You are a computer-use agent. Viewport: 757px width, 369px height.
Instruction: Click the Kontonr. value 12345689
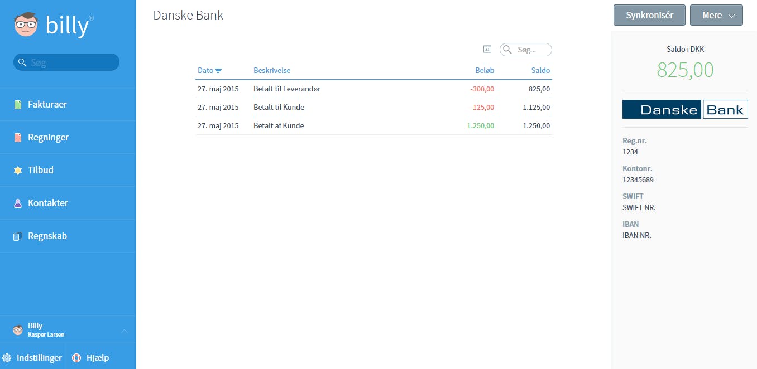pyautogui.click(x=638, y=179)
